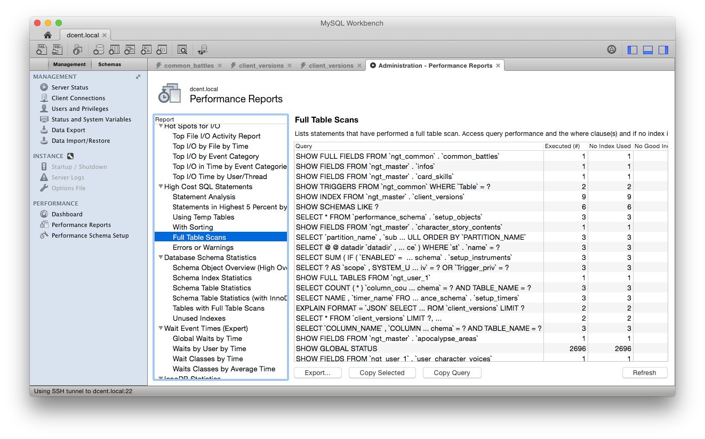
Task: Click the Export... button
Action: [x=317, y=373]
